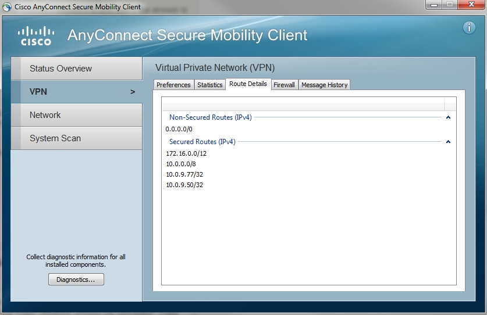This screenshot has width=487, height=315.
Task: Open the info icon in the header
Action: (x=469, y=28)
